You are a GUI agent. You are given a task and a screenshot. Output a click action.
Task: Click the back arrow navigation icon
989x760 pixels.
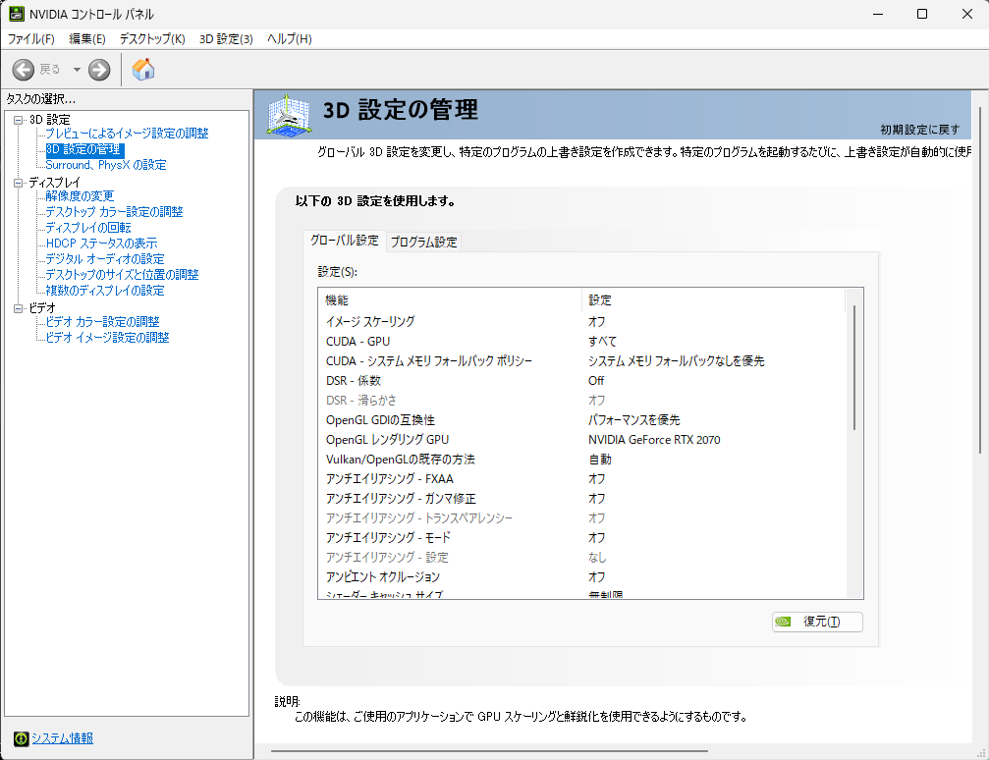coord(24,70)
